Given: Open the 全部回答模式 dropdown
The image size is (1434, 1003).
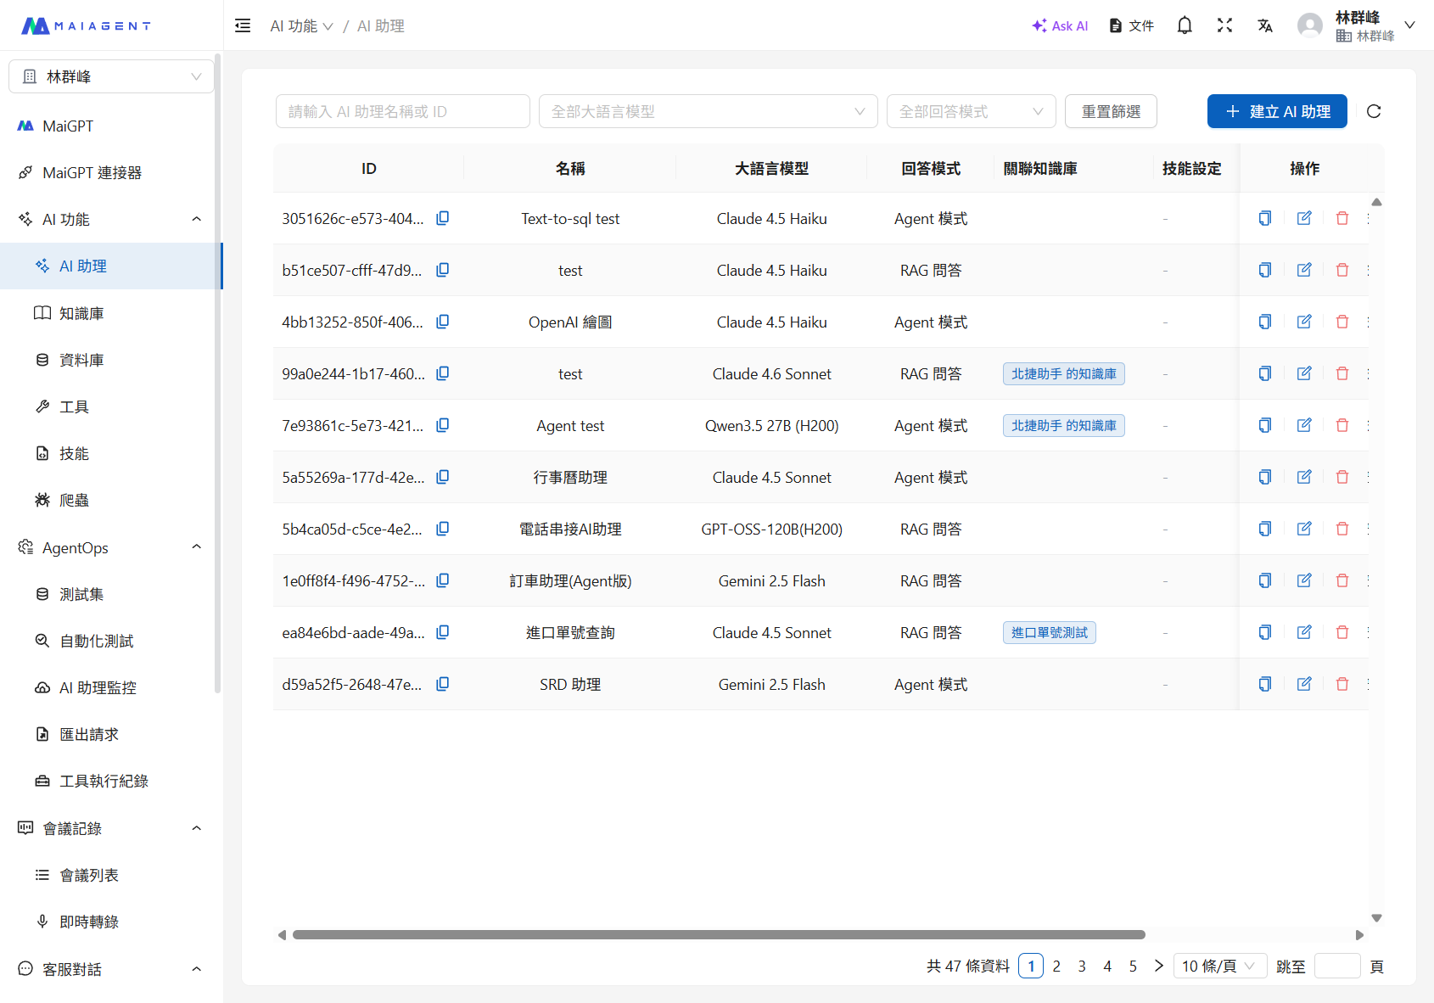Looking at the screenshot, I should (x=971, y=111).
